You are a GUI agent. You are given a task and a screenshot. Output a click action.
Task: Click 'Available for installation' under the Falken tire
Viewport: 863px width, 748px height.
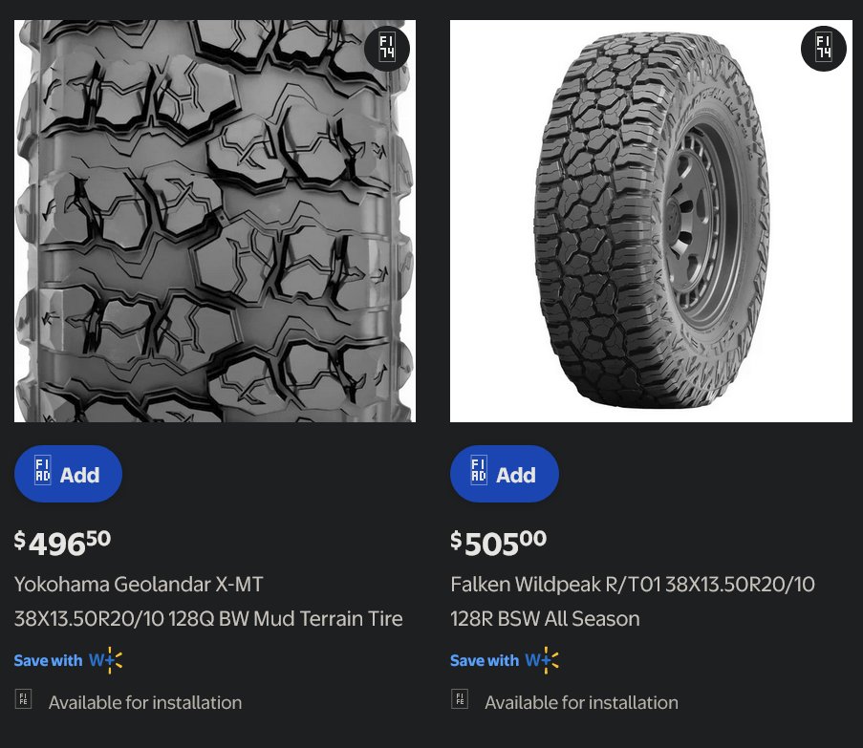(x=582, y=702)
